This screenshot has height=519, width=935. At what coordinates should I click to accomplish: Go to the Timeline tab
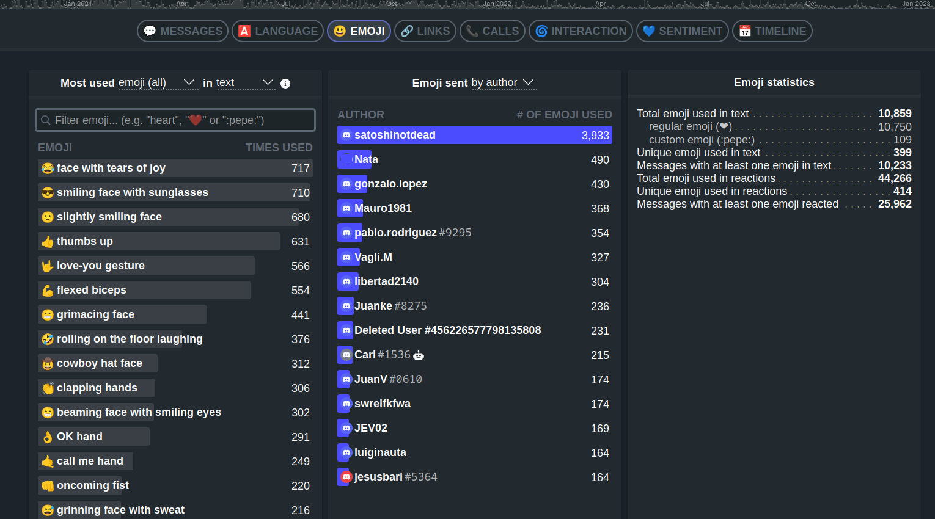tap(772, 31)
